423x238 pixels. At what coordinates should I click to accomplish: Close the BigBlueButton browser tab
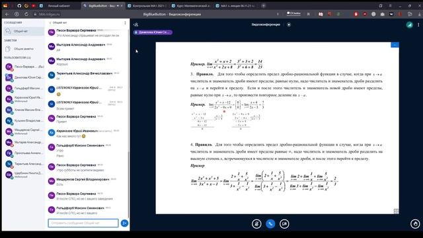click(122, 6)
